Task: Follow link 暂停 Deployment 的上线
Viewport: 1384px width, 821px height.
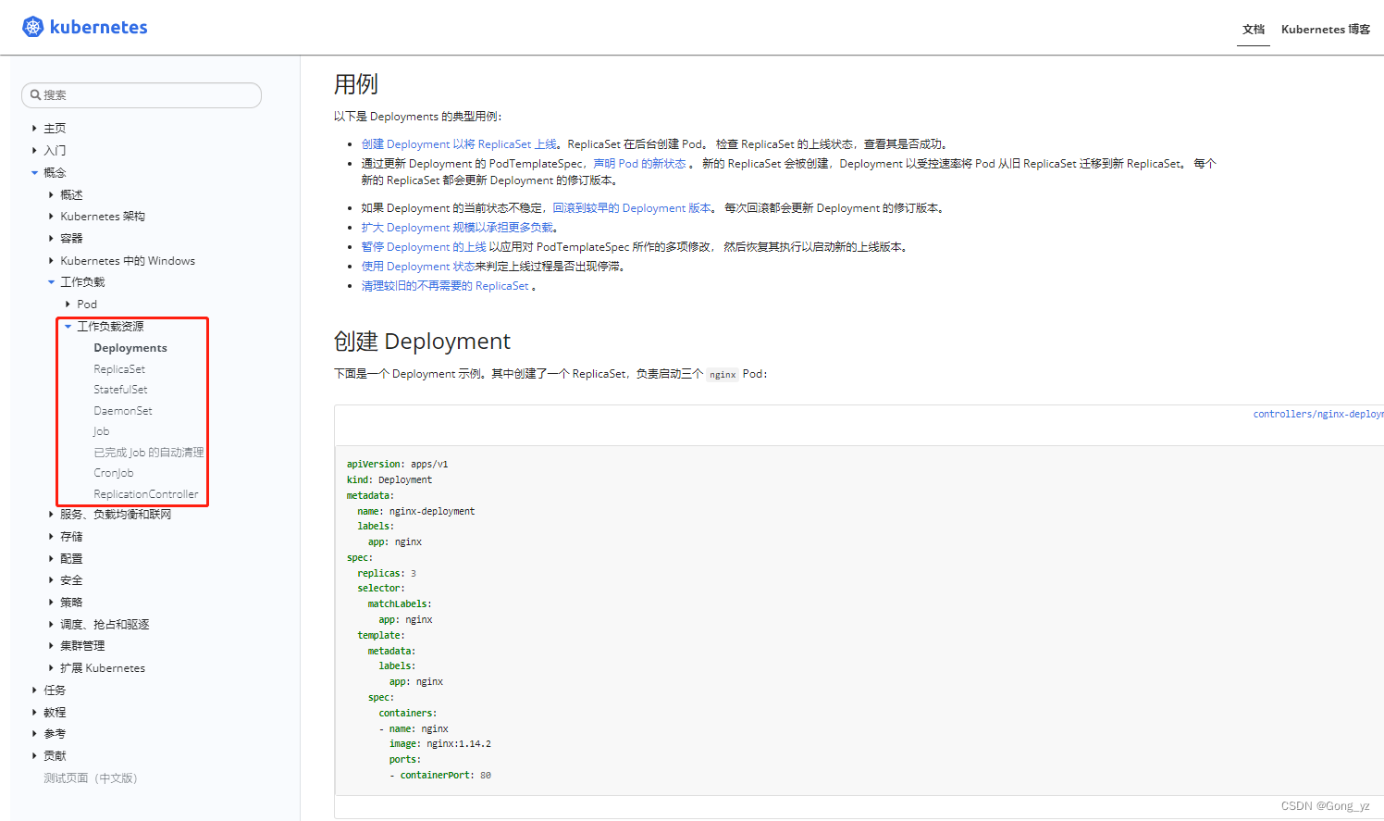Action: pyautogui.click(x=424, y=247)
